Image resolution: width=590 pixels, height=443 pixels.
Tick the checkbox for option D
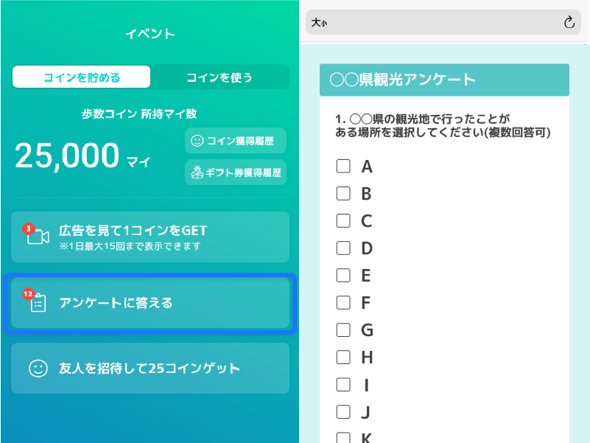pos(343,248)
